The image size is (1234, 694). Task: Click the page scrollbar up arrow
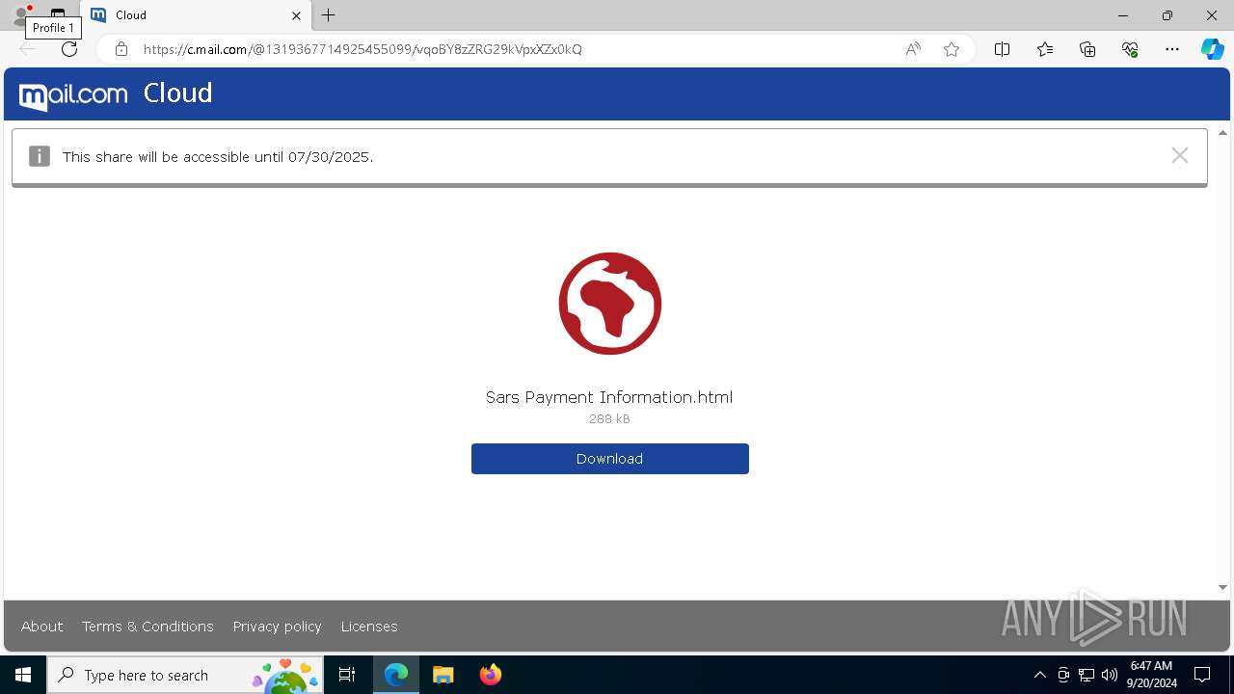pos(1222,133)
